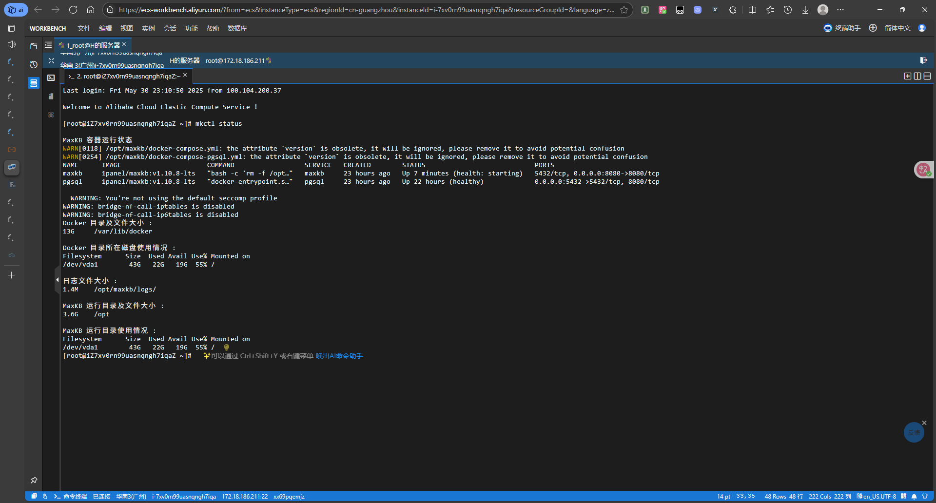Image resolution: width=936 pixels, height=503 pixels.
Task: Open the 帮助 menu
Action: pos(213,28)
